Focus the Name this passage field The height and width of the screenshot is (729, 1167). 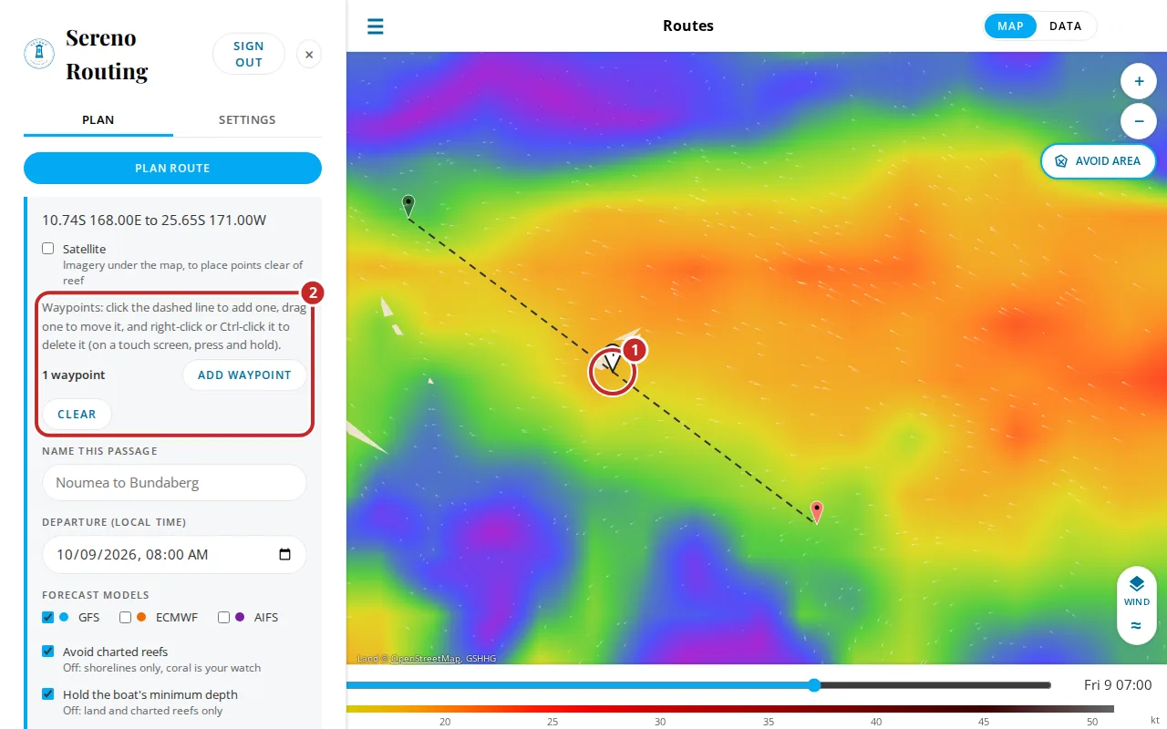pos(174,482)
